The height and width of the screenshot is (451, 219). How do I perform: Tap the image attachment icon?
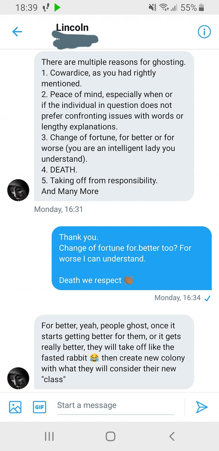tap(15, 407)
